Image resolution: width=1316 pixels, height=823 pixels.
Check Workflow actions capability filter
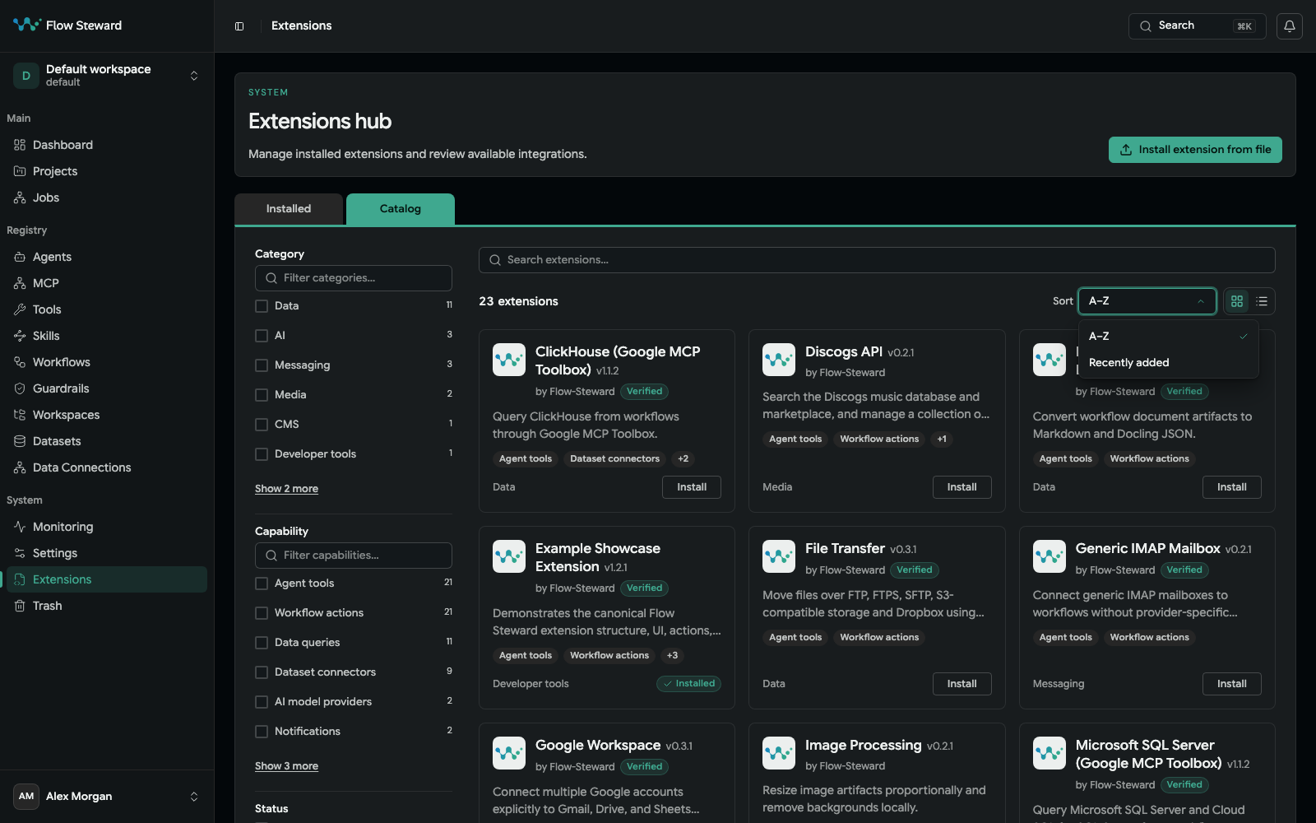[262, 613]
